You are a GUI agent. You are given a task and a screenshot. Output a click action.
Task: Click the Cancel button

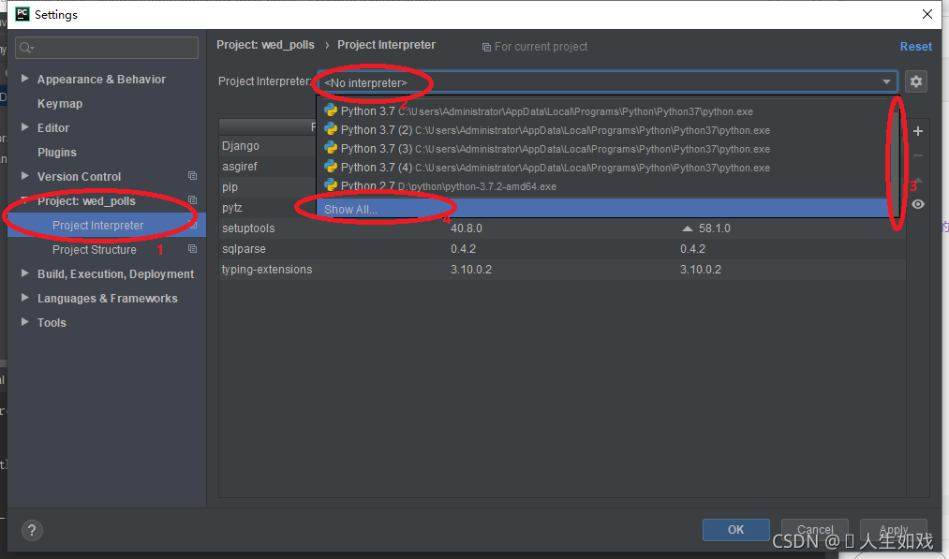click(815, 530)
